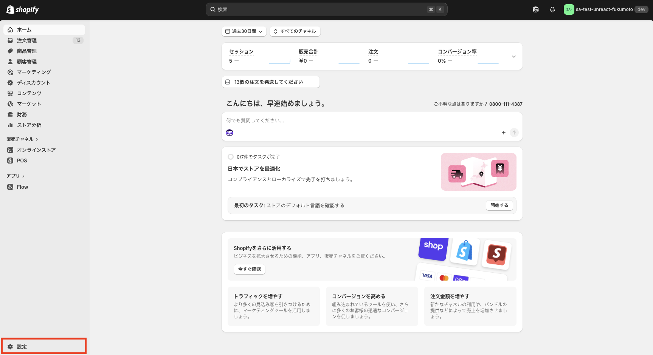
Task: Click the inbox icon in 13個の注文 banner
Action: click(228, 82)
